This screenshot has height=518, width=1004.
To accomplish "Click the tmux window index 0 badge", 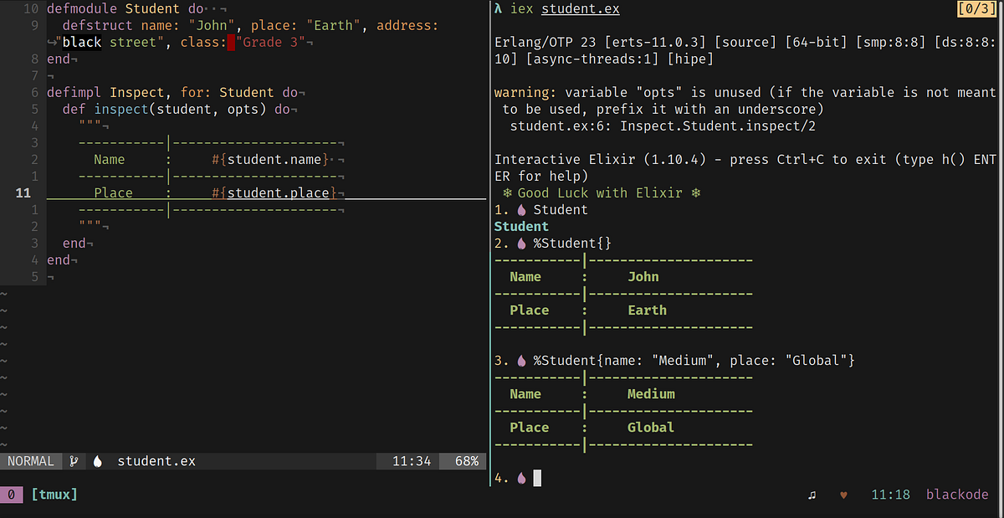I will (x=12, y=495).
